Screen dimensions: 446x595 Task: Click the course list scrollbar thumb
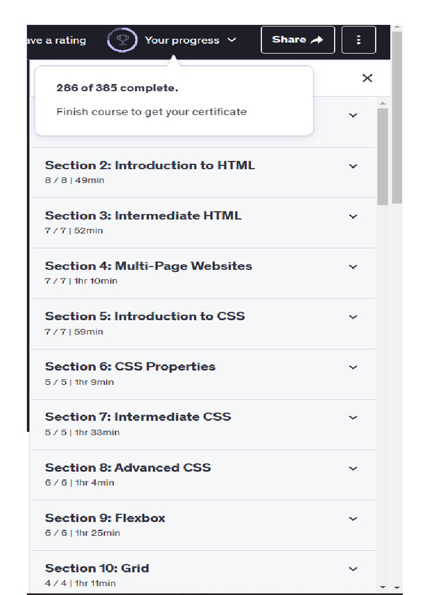pyautogui.click(x=383, y=157)
